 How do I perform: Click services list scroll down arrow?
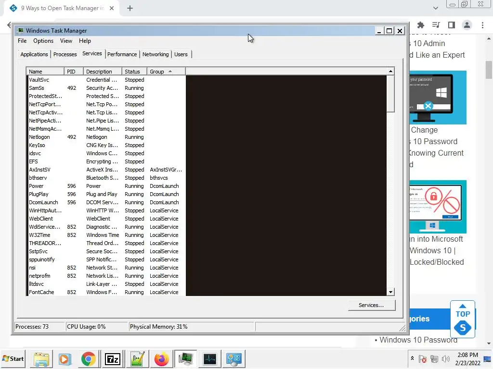tap(390, 292)
